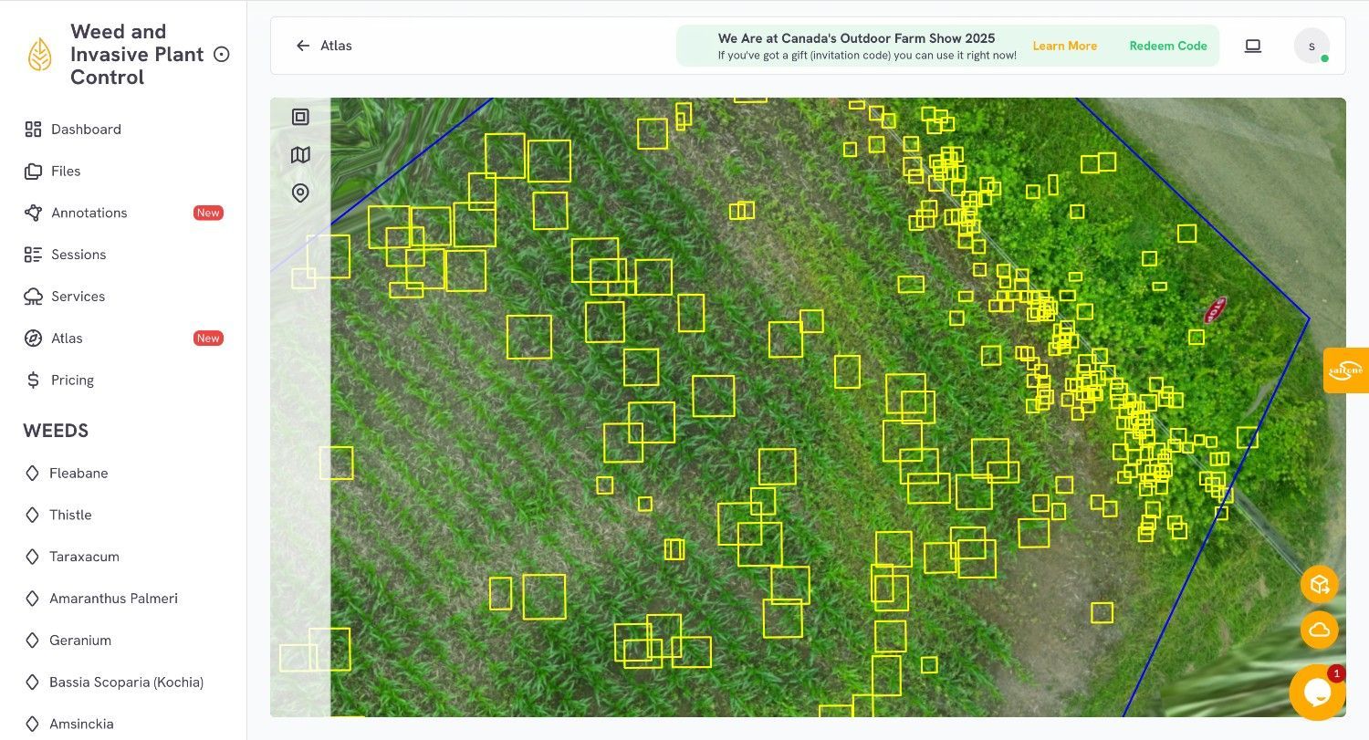1369x740 pixels.
Task: Click the laptop device icon in header
Action: pos(1253,46)
